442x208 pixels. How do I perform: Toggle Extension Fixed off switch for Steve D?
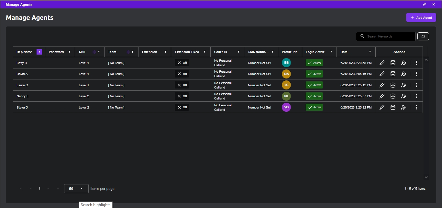coord(182,107)
